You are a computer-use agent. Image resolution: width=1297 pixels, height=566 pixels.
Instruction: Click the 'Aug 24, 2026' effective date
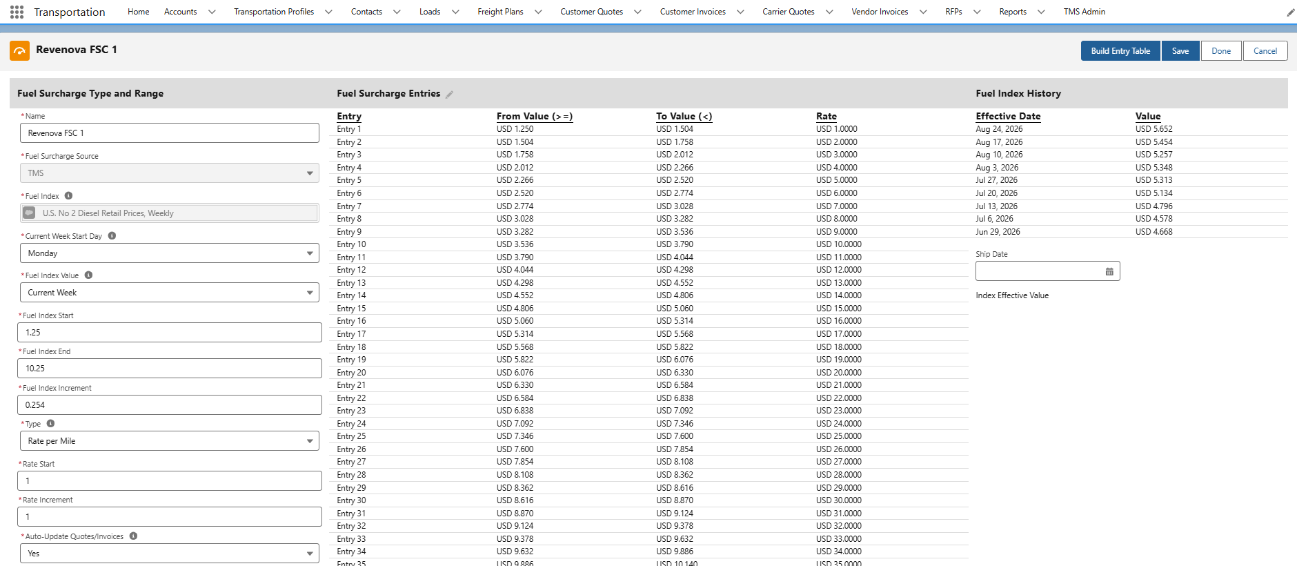[999, 129]
